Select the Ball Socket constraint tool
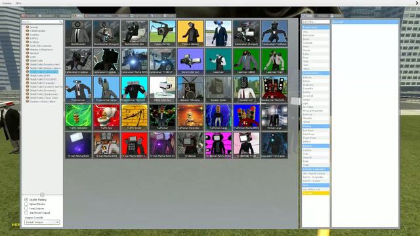The image size is (420, 236). 316,35
